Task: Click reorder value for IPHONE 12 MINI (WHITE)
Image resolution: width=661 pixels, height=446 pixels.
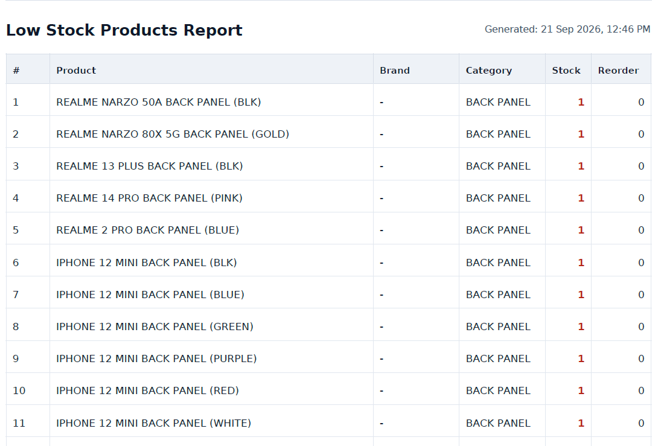Action: 641,423
